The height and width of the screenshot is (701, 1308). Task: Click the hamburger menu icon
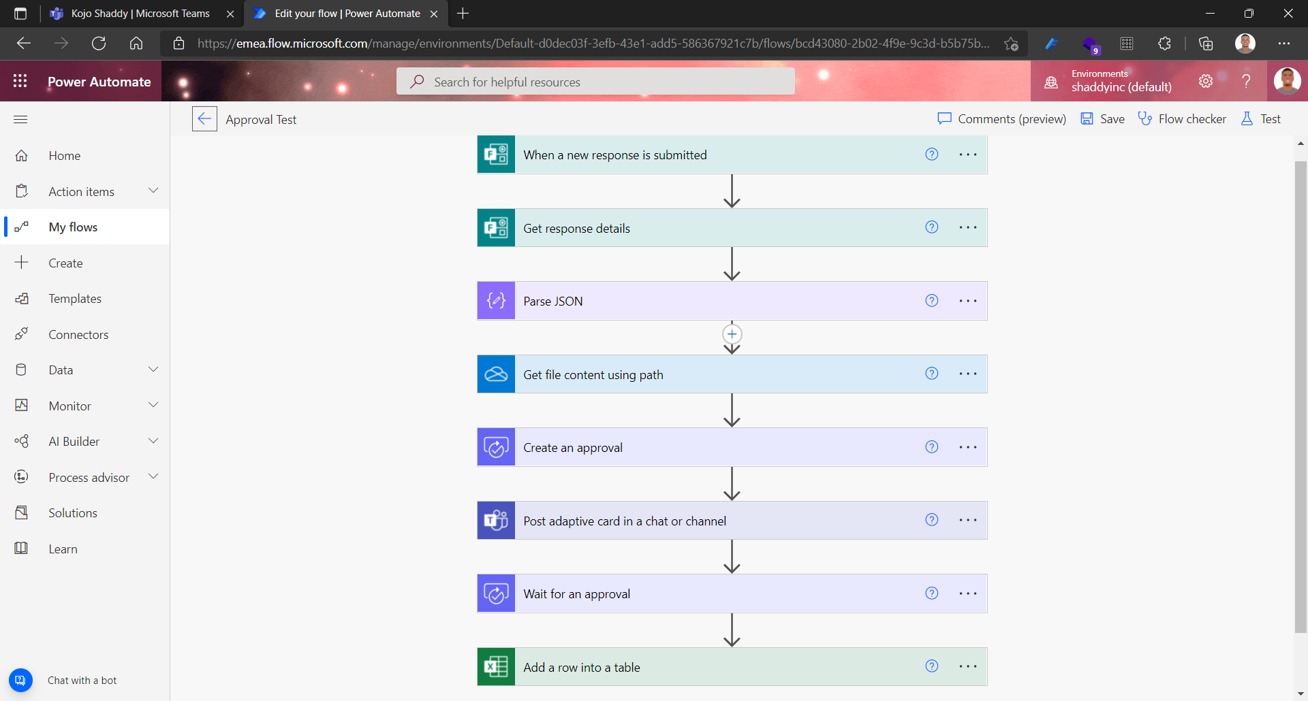pyautogui.click(x=20, y=119)
